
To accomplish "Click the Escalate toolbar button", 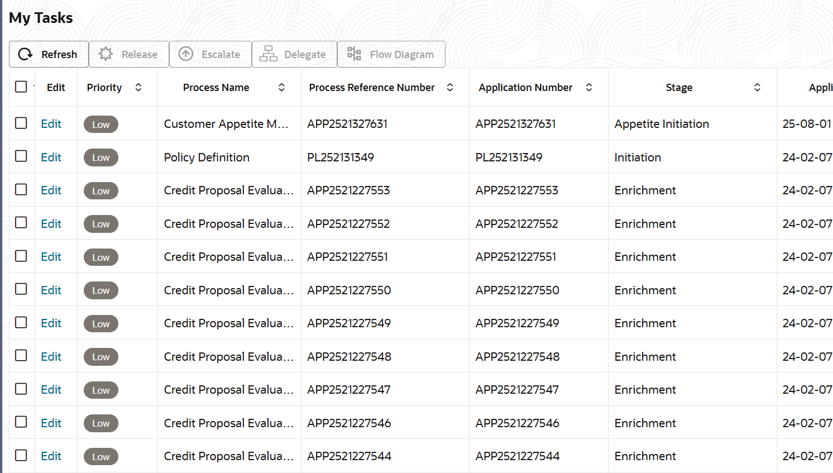I will click(210, 54).
